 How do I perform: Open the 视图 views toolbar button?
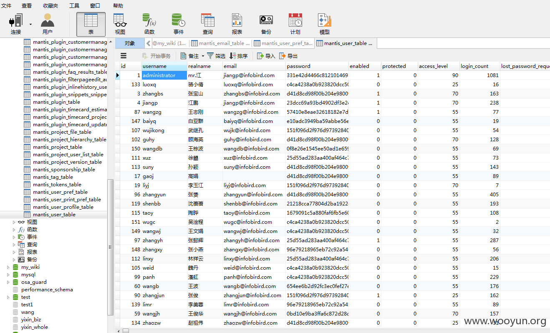pyautogui.click(x=120, y=24)
